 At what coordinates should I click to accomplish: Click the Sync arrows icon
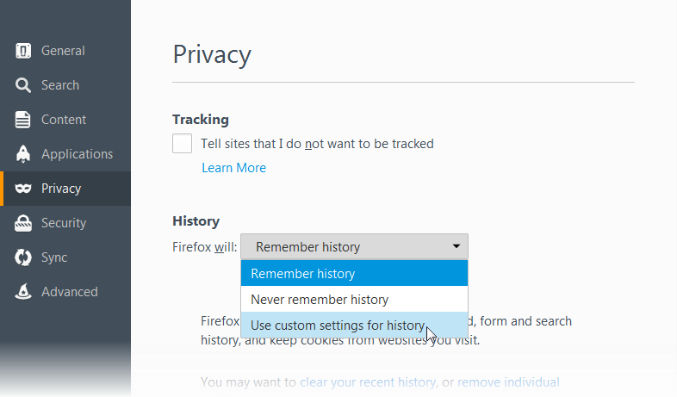pyautogui.click(x=23, y=257)
